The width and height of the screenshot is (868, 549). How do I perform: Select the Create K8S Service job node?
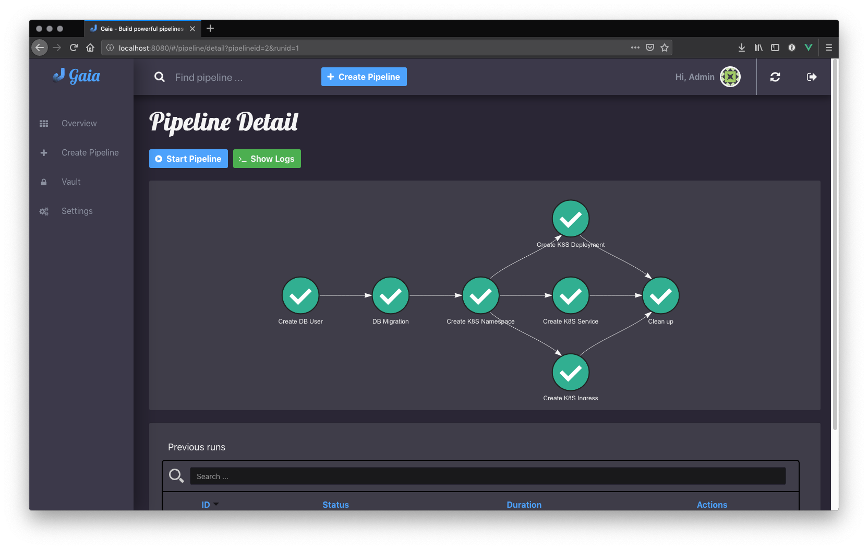point(571,295)
